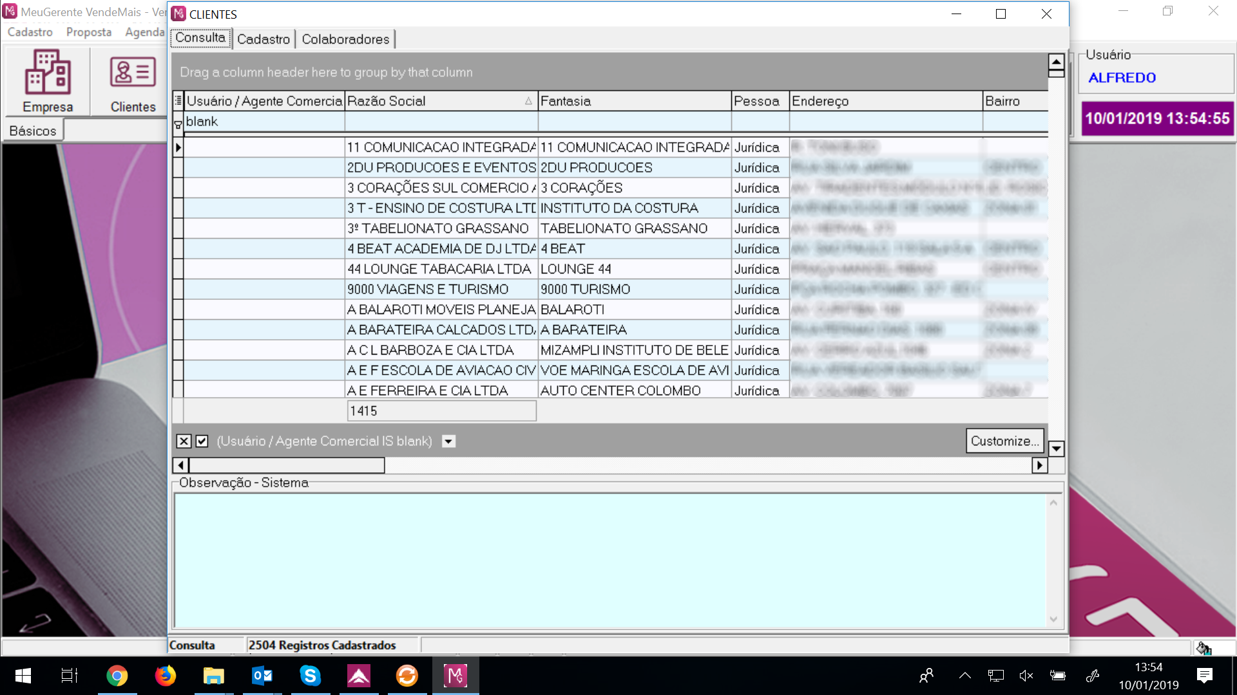This screenshot has width=1237, height=695.
Task: Open the Empresa module icon
Action: click(48, 81)
